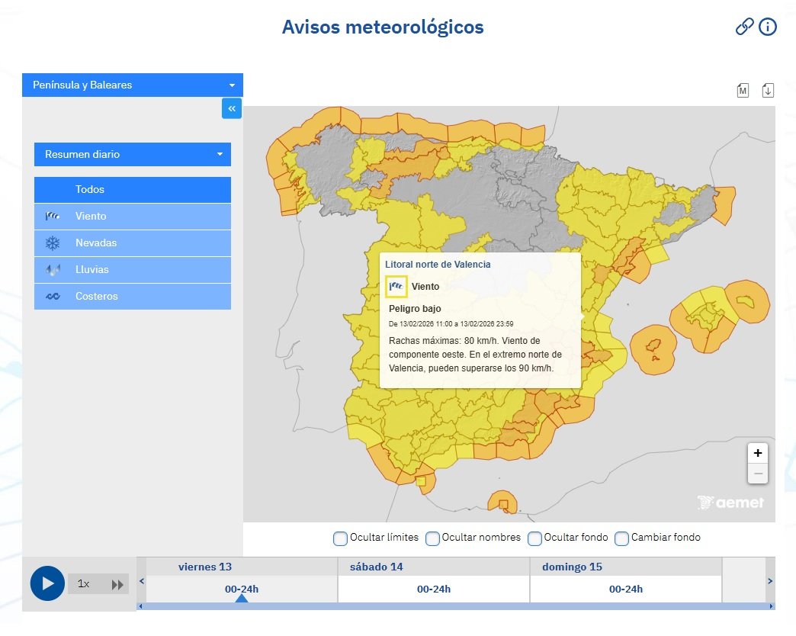Filter warnings by Costeros

[x=133, y=297]
